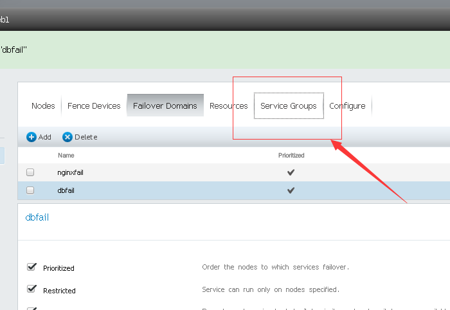This screenshot has height=310, width=450.
Task: Open the dbfail entry in the list
Action: pos(66,190)
